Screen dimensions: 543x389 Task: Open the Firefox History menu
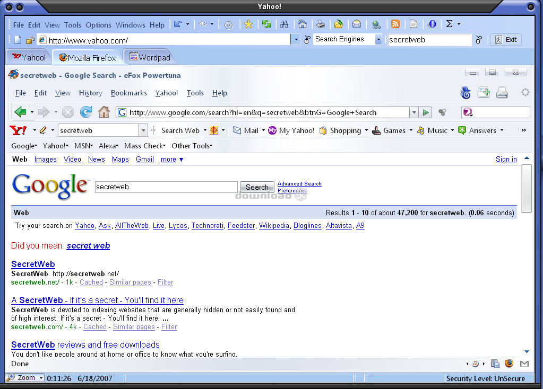90,93
